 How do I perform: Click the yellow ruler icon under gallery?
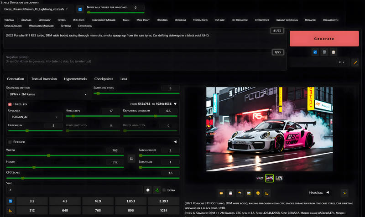(267, 193)
